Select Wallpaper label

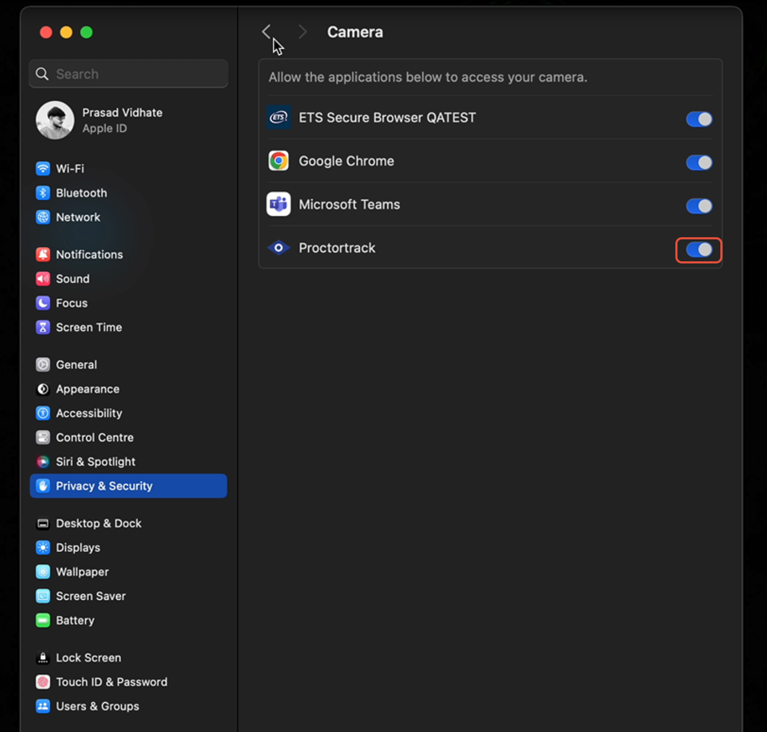[x=83, y=572]
